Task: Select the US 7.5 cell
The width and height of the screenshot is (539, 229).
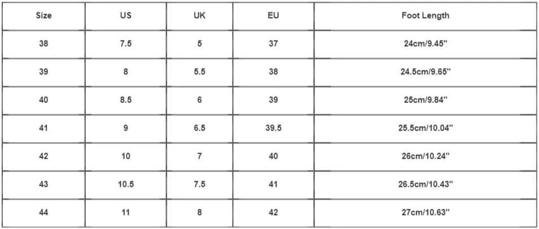Action: point(126,44)
